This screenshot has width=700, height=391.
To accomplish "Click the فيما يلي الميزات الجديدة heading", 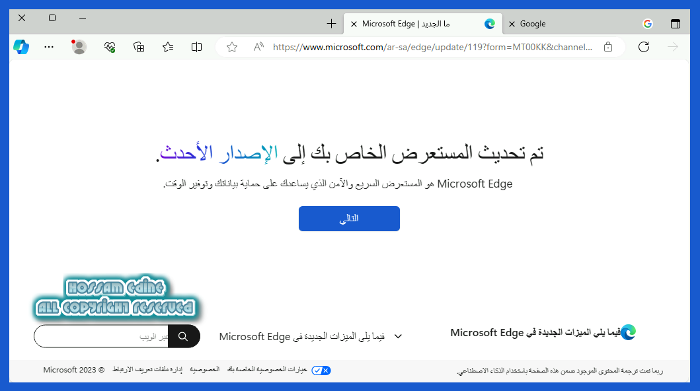I will tap(535, 333).
